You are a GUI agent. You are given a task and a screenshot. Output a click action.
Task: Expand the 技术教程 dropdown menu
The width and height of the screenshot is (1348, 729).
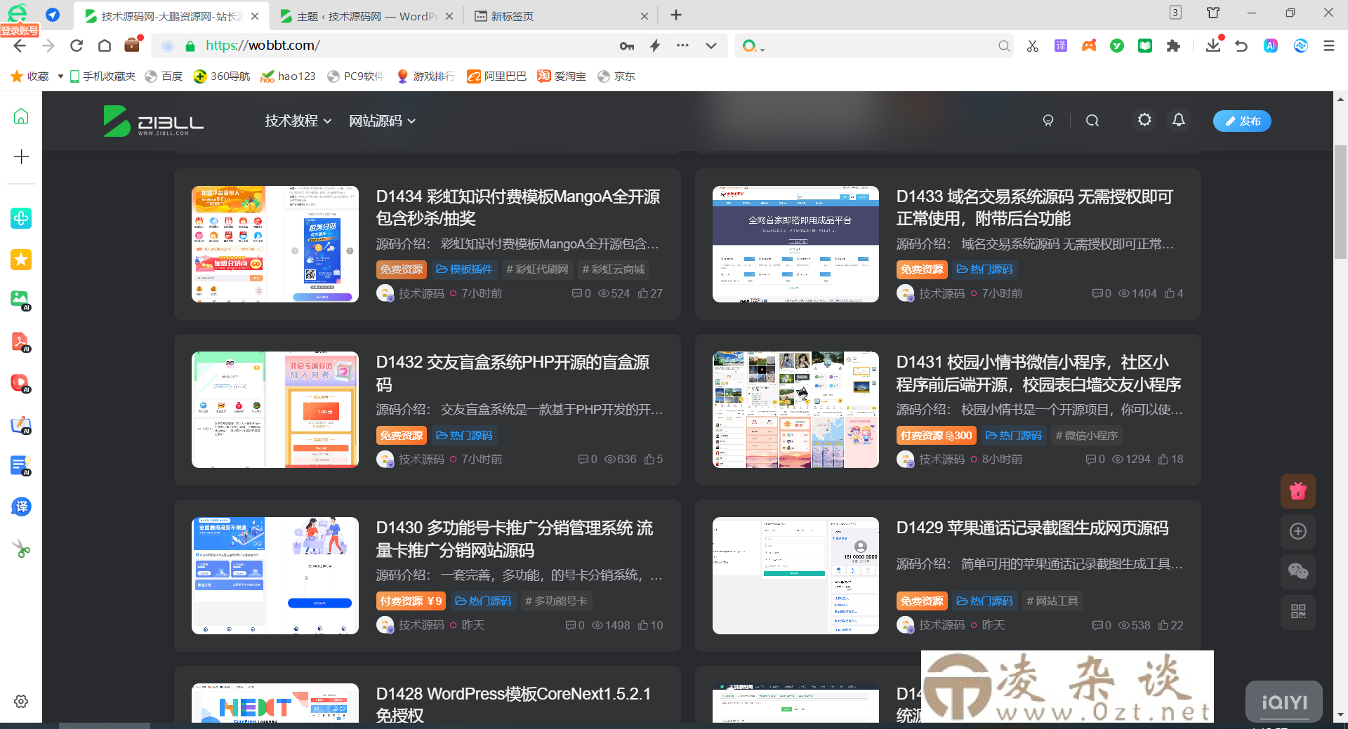298,121
